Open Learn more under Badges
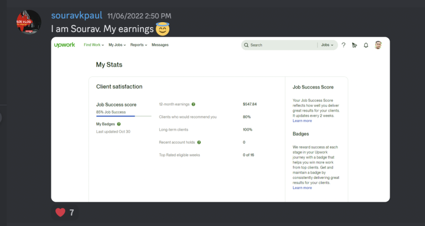The width and height of the screenshot is (425, 226). pos(302,188)
